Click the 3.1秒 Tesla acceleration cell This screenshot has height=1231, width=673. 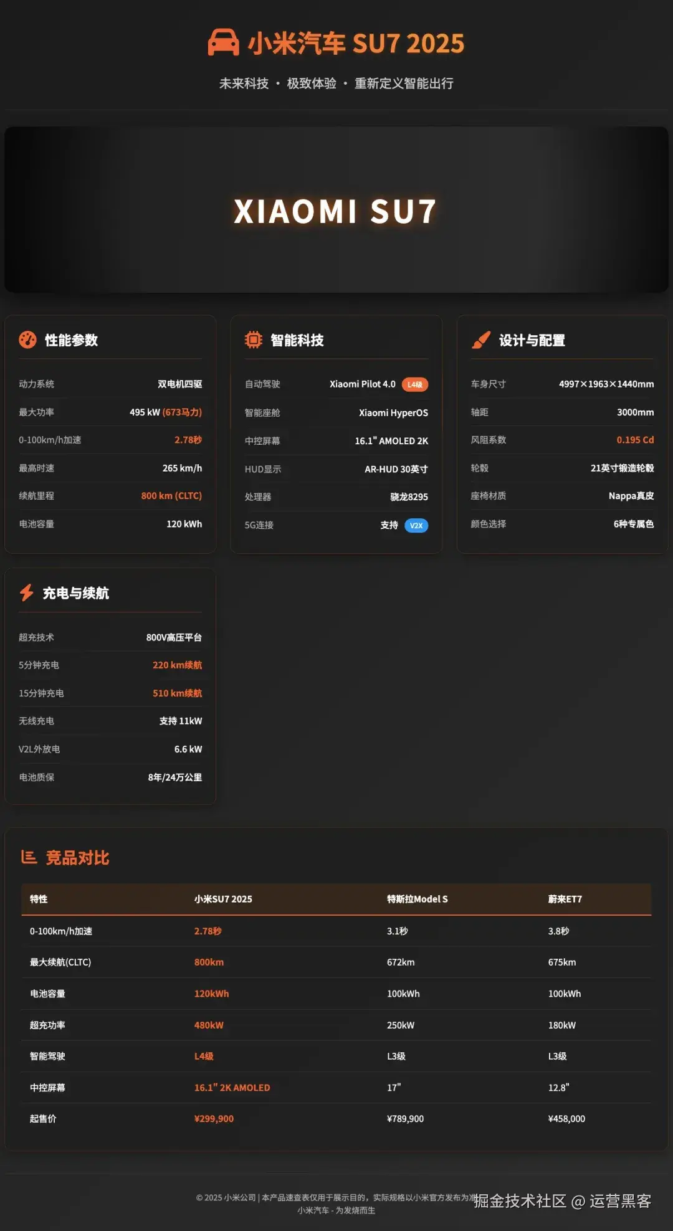click(397, 931)
